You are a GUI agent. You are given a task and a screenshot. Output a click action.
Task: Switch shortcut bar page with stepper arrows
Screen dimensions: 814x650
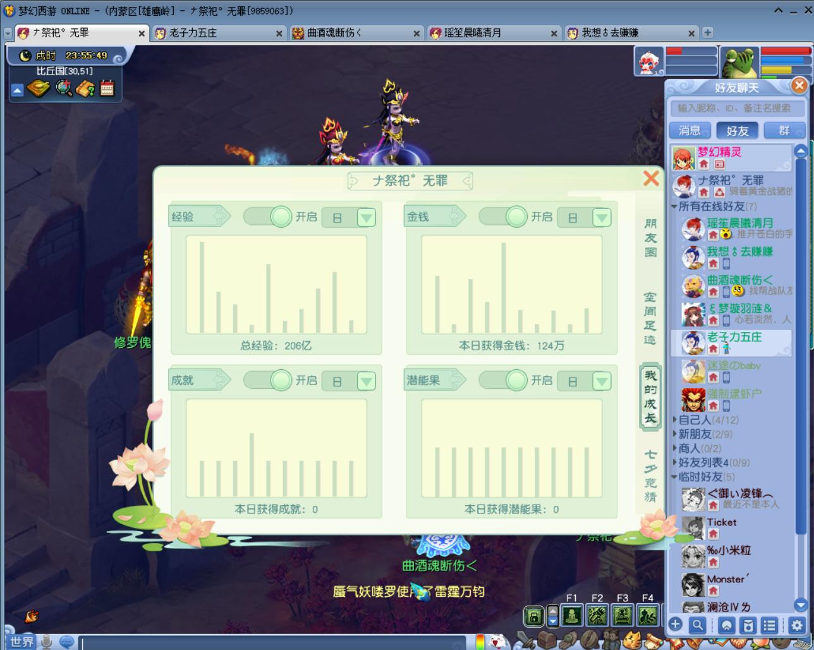click(x=553, y=616)
